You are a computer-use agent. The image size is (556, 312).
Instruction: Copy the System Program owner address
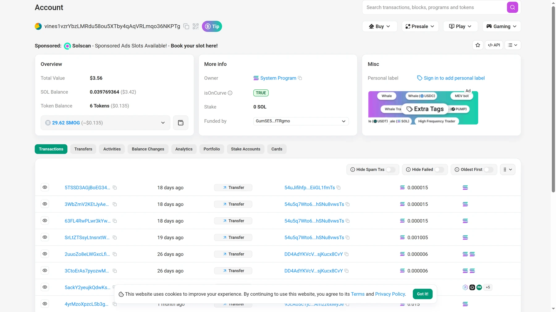[x=300, y=78]
